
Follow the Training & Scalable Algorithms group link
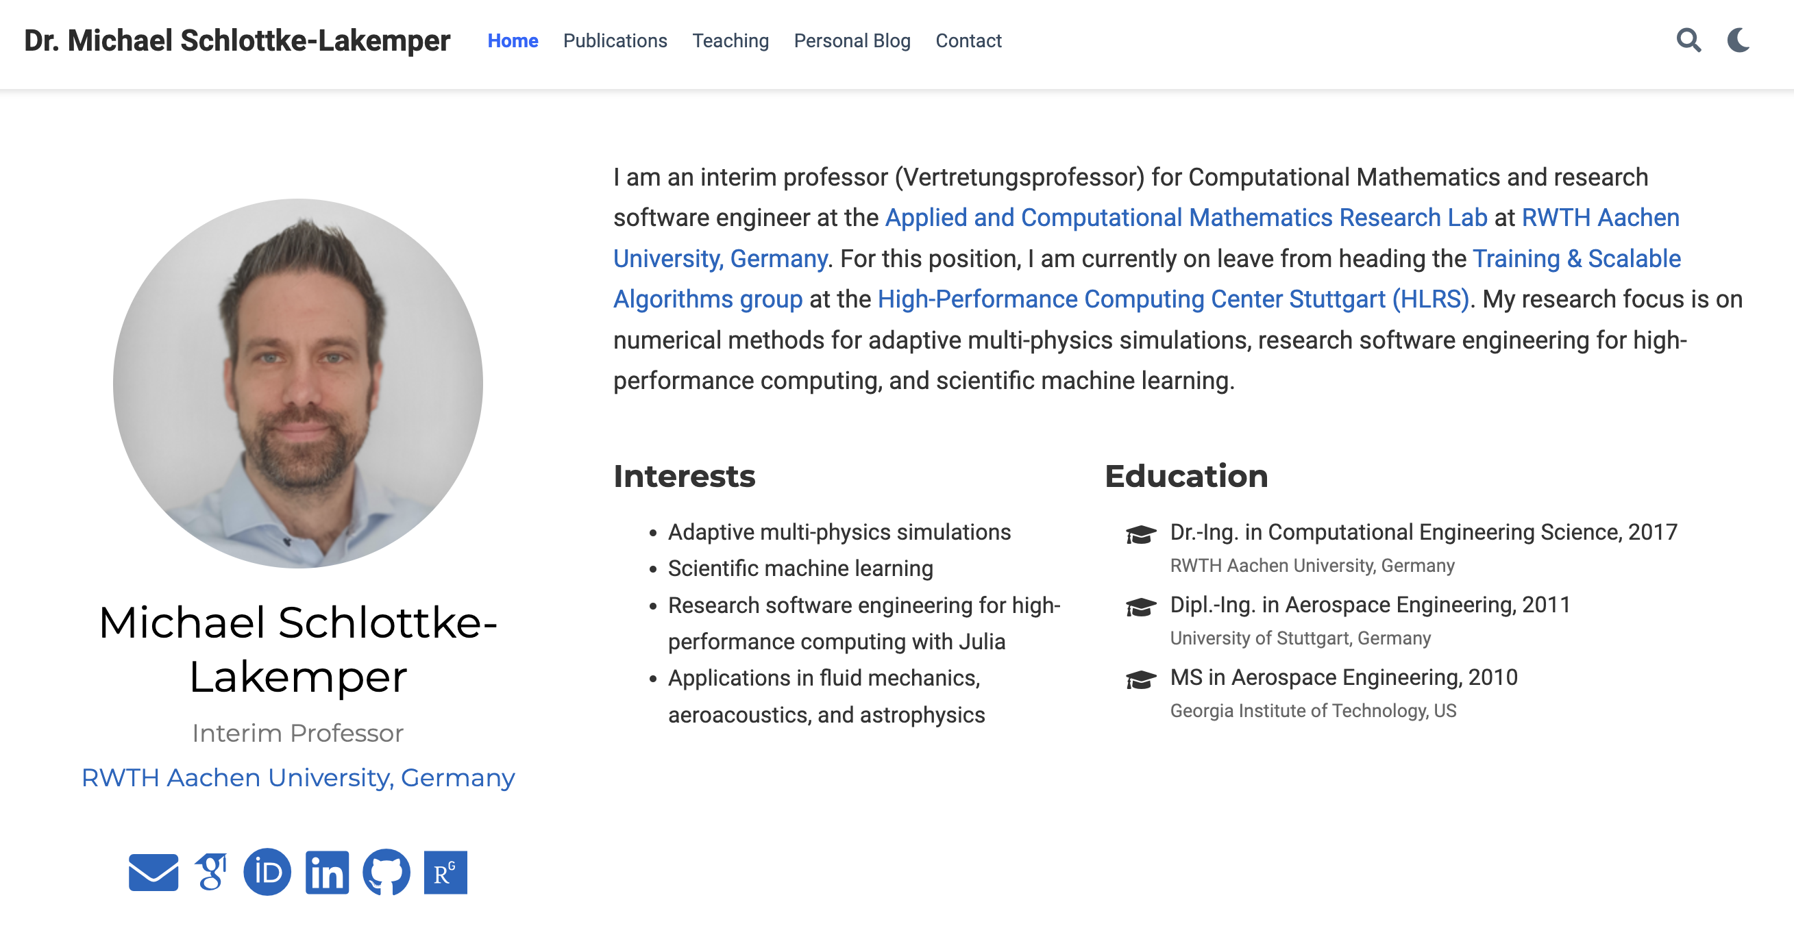[1576, 259]
